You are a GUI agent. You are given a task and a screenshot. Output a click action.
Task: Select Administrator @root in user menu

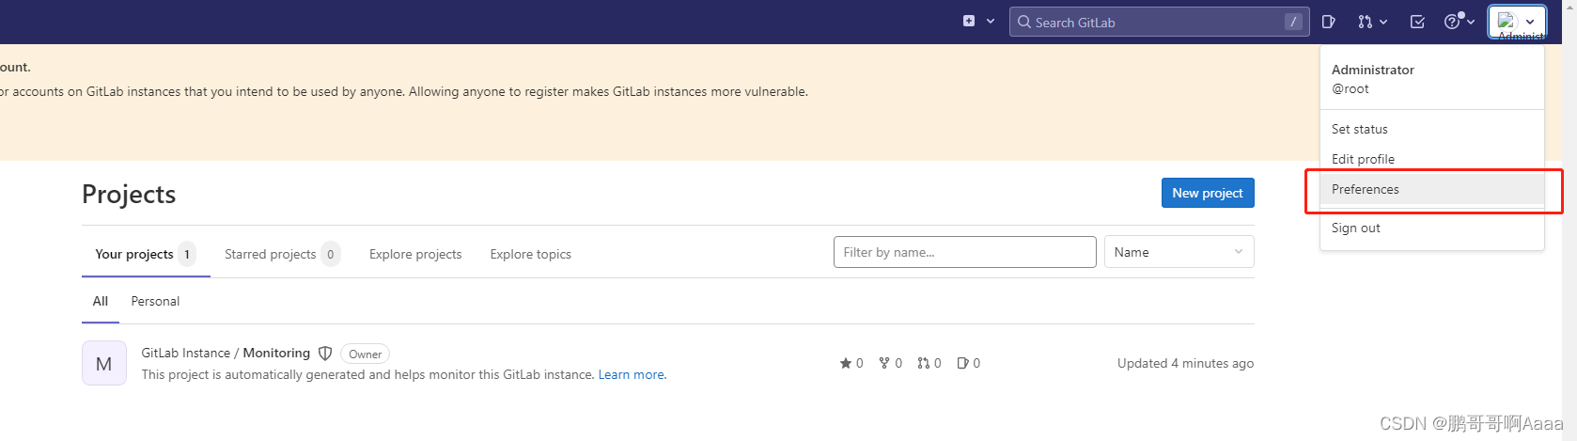point(1431,79)
